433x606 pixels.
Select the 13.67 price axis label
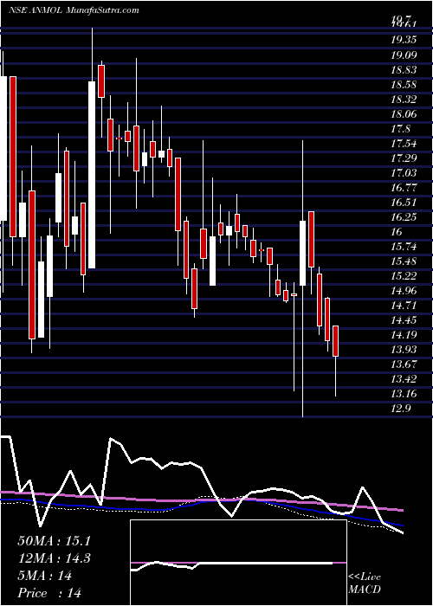(404, 364)
